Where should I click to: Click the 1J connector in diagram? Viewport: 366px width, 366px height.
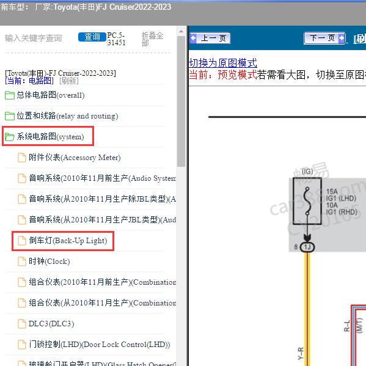(307, 247)
